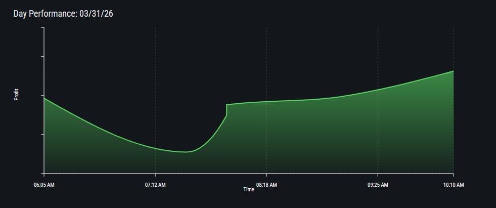The height and width of the screenshot is (208, 496).
Task: Click the topmost tick mark on the y-axis
Action: click(42, 28)
